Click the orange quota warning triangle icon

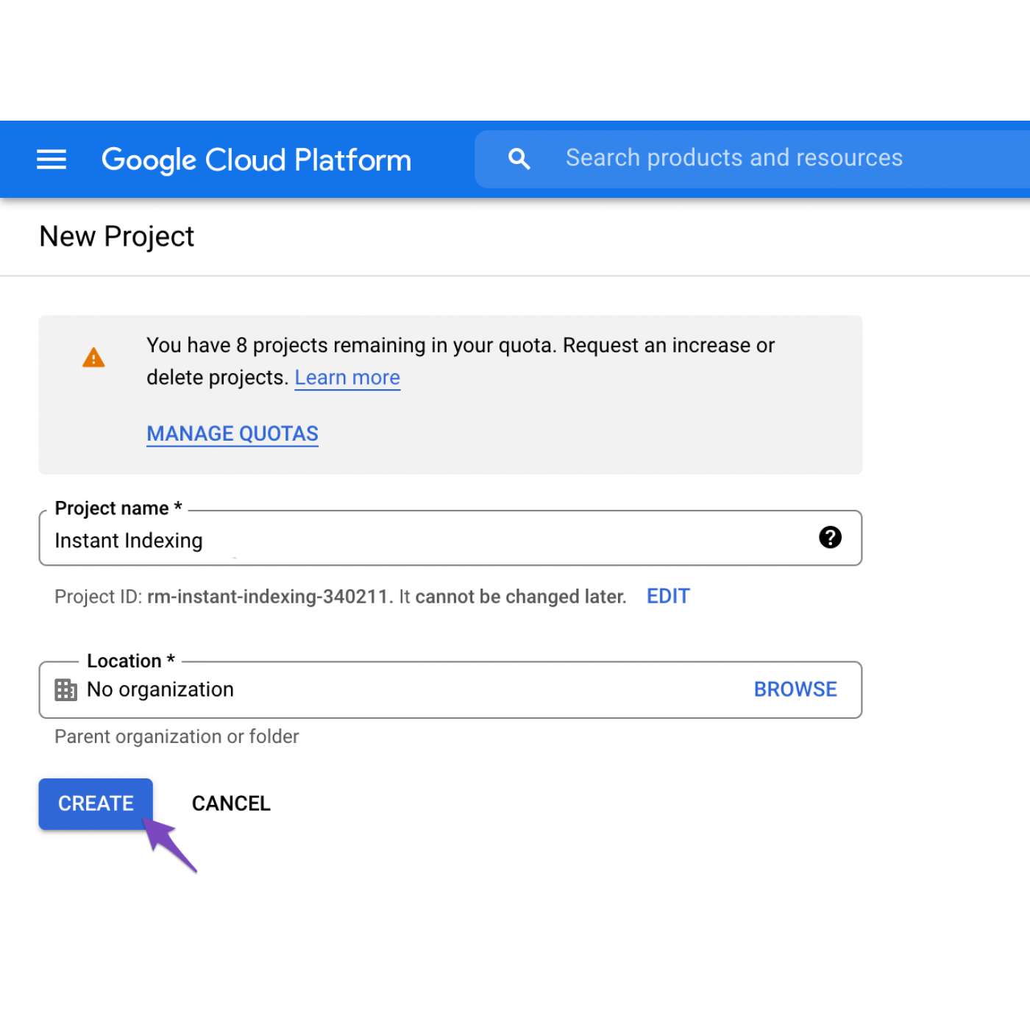pyautogui.click(x=93, y=358)
